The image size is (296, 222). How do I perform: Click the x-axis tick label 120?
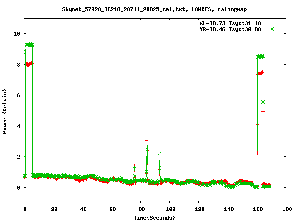[x=200, y=209]
